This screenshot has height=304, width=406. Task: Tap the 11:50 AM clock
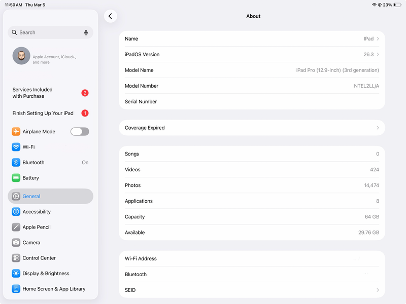14,5
